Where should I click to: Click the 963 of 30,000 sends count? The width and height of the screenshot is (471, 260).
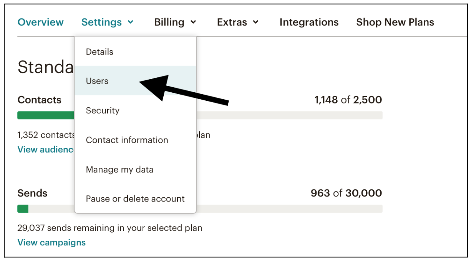[346, 193]
